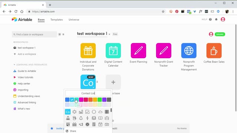
Task: Add a new base with the plus tile
Action: click(113, 82)
